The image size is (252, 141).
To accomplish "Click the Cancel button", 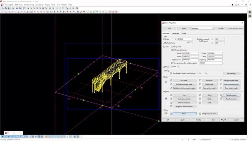I will tap(236, 120).
